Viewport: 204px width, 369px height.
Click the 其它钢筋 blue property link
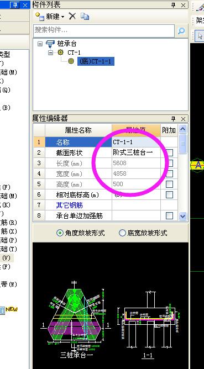pyautogui.click(x=69, y=205)
